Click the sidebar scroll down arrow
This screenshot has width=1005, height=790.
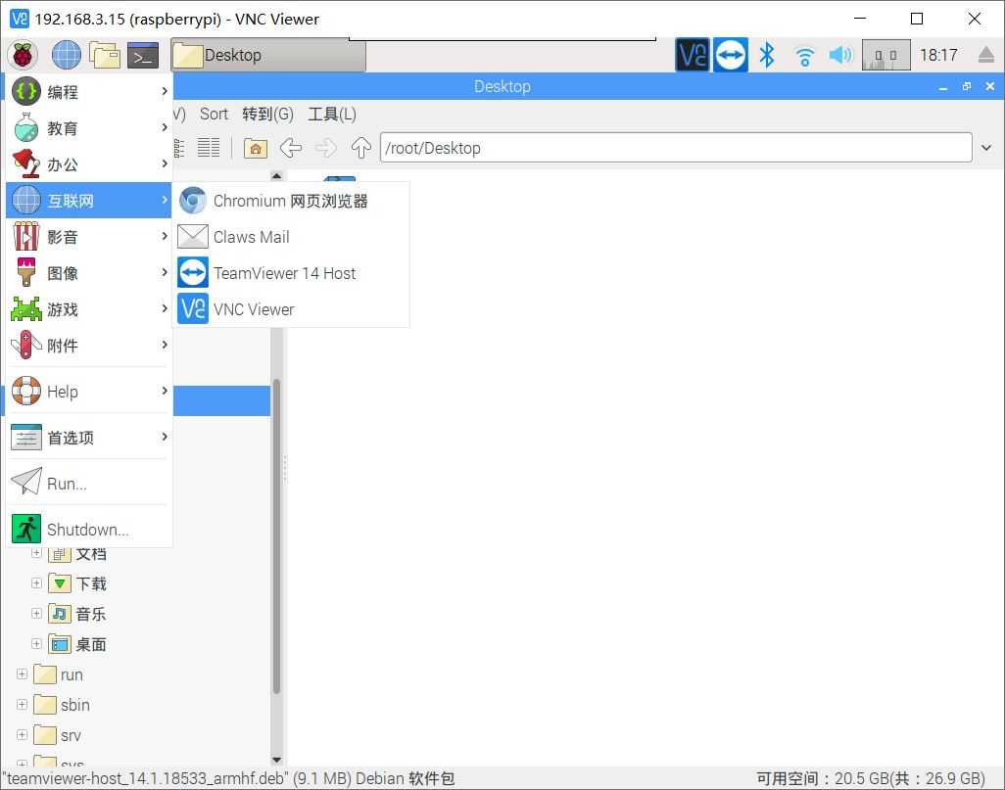click(277, 760)
